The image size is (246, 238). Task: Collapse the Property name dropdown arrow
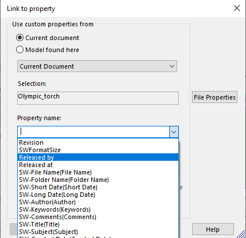coord(174,132)
